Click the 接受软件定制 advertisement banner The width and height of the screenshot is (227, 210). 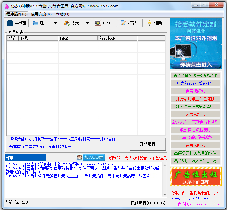tap(196, 43)
